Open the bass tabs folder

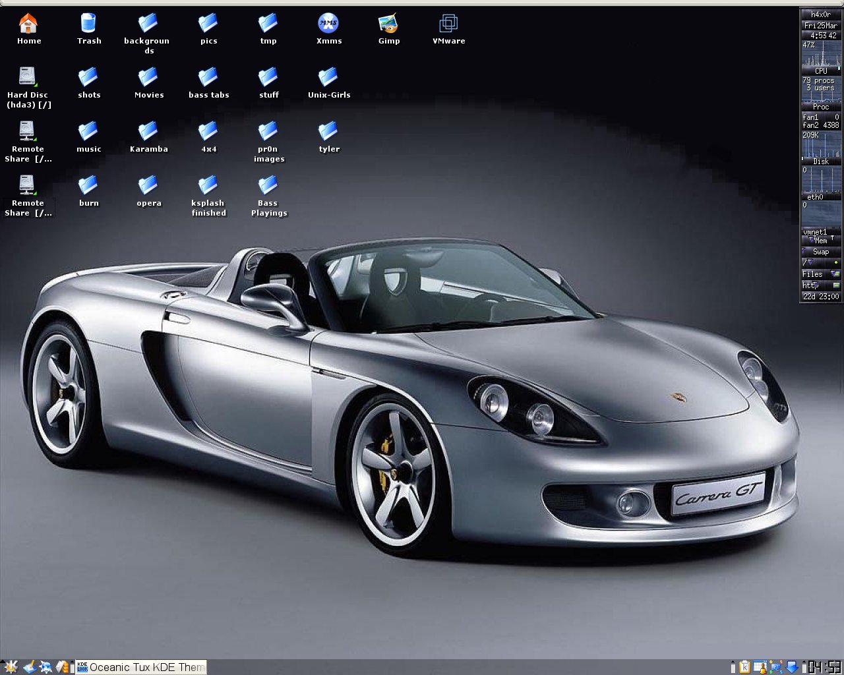coord(208,83)
